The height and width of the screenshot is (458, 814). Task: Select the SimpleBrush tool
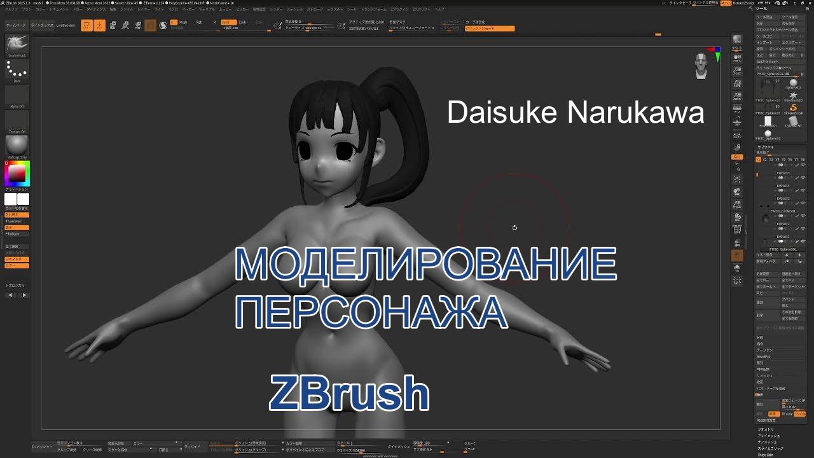point(793,108)
